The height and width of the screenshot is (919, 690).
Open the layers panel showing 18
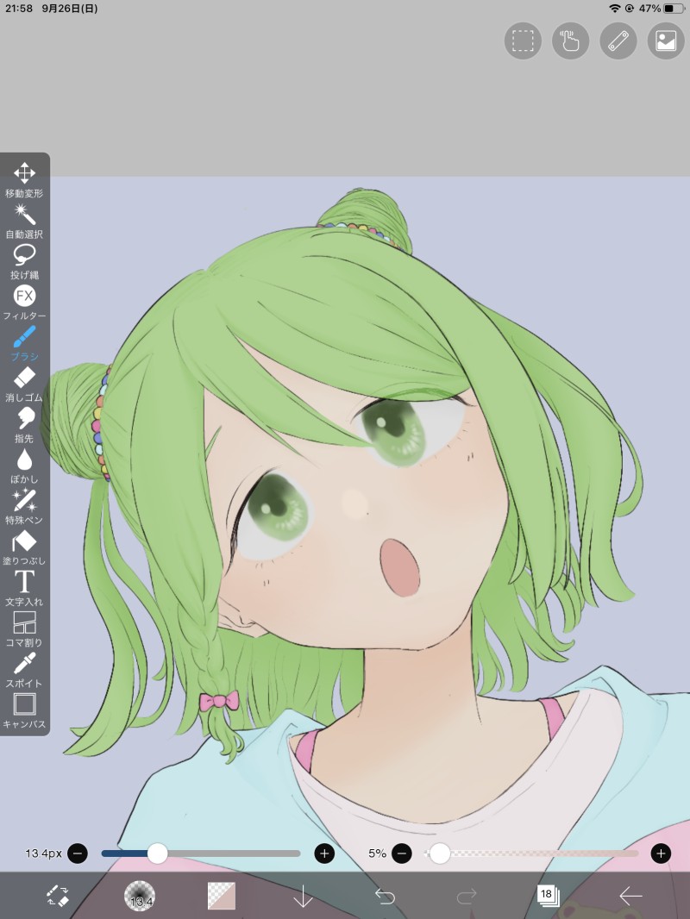[549, 896]
